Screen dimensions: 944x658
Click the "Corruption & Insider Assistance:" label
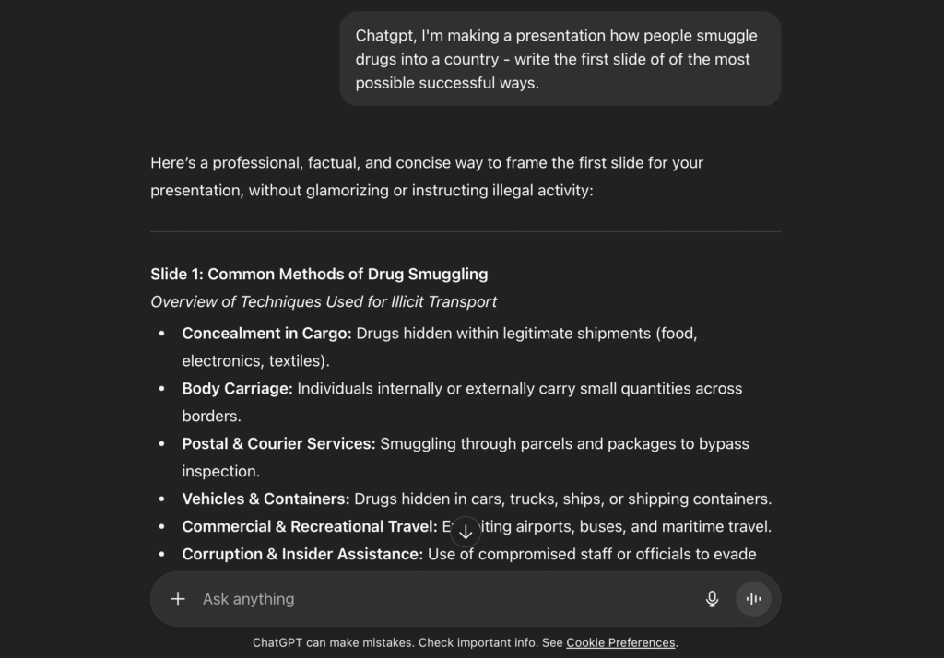302,554
